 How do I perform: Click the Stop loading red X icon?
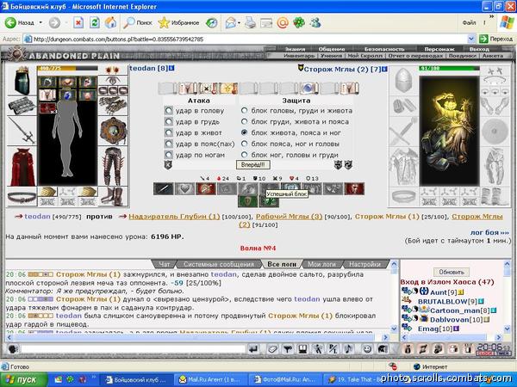[x=78, y=22]
